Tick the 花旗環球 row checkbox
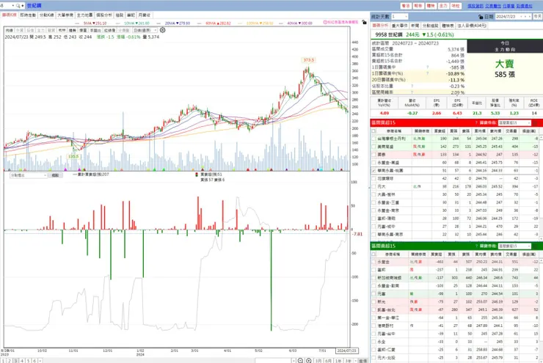The height and width of the screenshot is (363, 543). click(373, 178)
